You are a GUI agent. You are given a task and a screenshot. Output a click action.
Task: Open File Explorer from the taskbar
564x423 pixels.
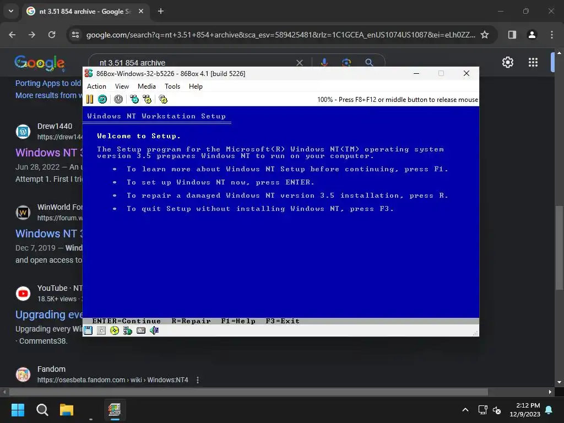coord(67,410)
